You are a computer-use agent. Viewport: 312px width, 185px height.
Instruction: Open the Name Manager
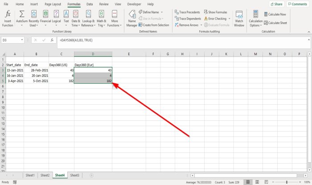[x=132, y=19]
